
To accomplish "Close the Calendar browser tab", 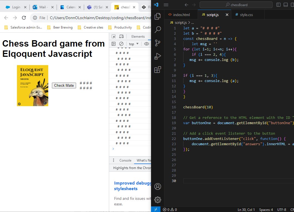I will point(80,7).
